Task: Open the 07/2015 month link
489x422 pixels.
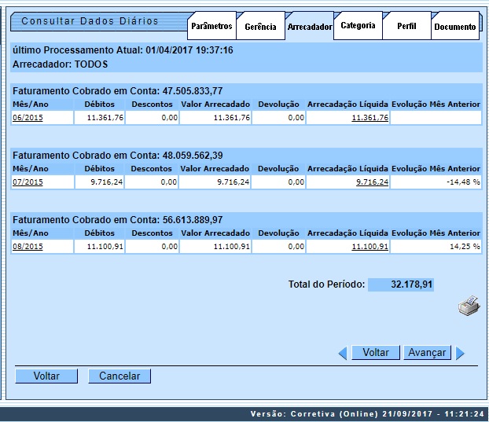Action: pos(28,182)
